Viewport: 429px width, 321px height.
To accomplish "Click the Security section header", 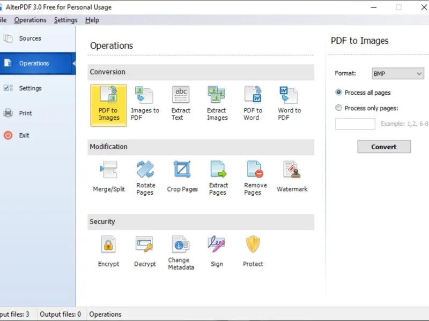I will tap(201, 221).
